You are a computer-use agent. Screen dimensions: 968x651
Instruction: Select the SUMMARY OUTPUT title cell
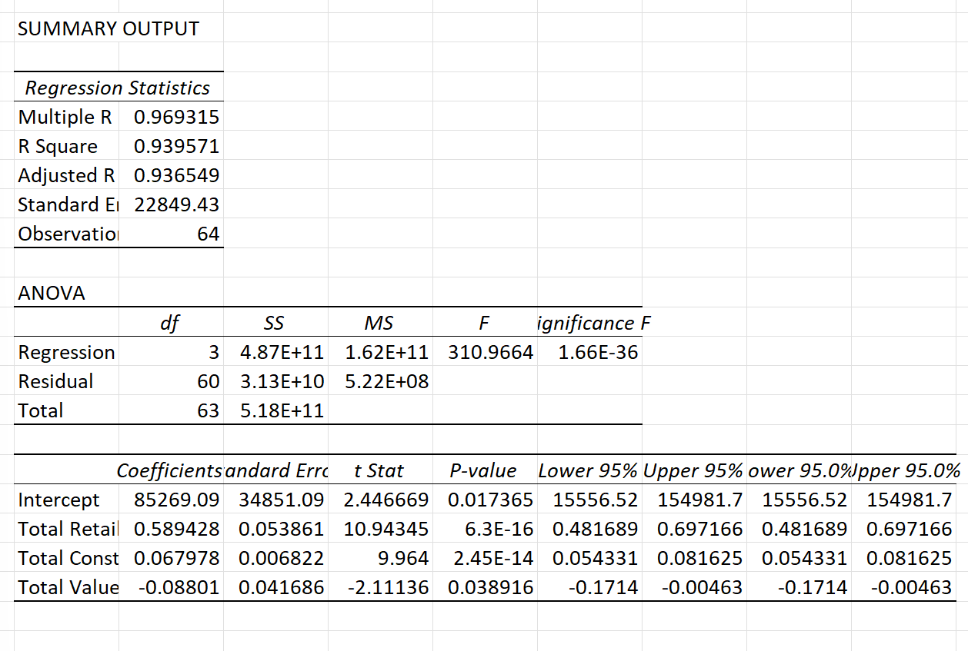tap(108, 29)
